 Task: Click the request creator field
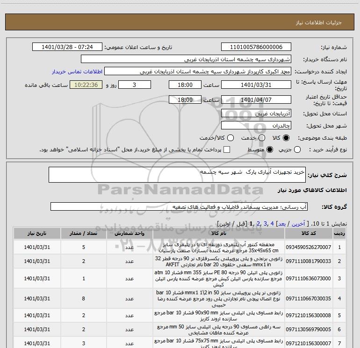tap(198, 71)
